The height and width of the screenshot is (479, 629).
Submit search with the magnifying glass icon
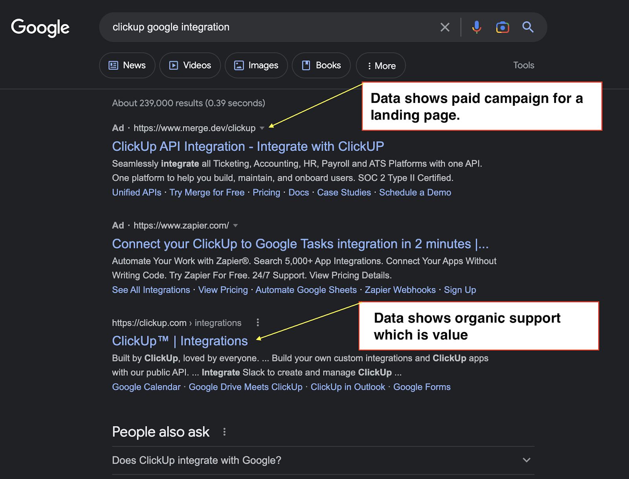[528, 27]
